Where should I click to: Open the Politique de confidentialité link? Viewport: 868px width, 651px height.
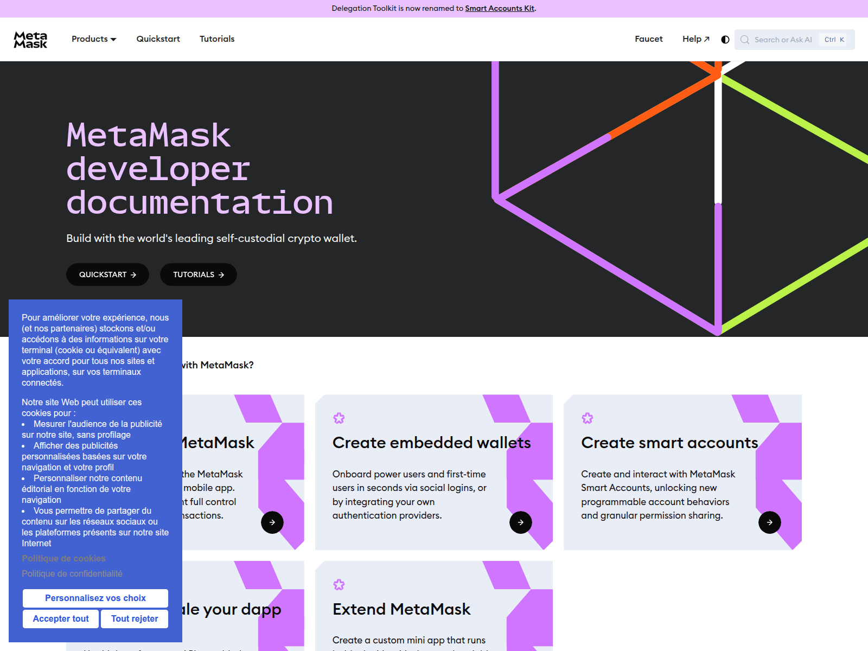pyautogui.click(x=72, y=573)
